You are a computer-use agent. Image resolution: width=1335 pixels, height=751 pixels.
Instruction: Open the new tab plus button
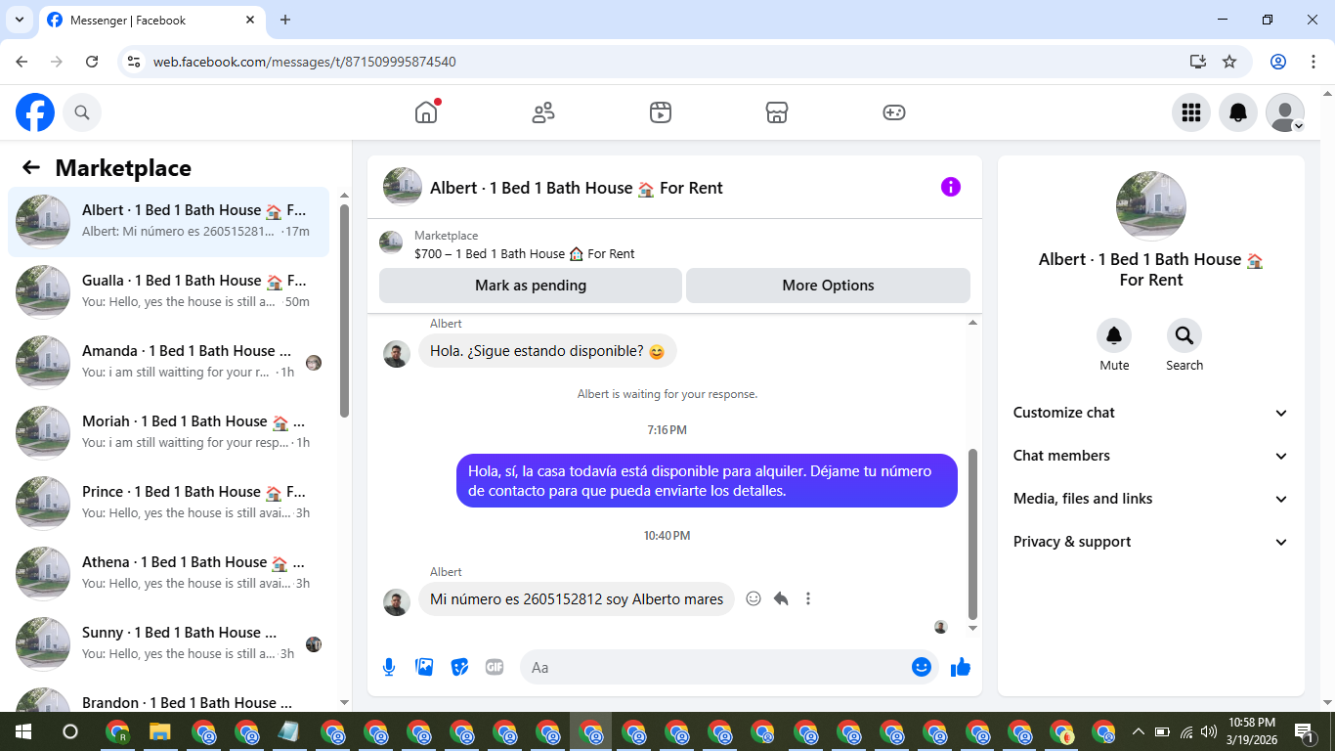(x=285, y=20)
